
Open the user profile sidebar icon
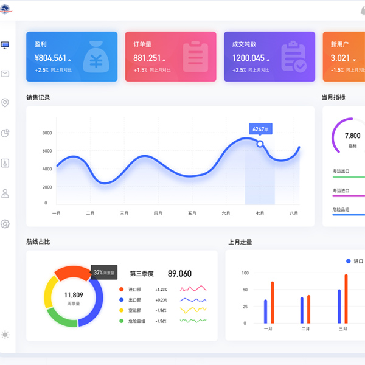[5, 193]
